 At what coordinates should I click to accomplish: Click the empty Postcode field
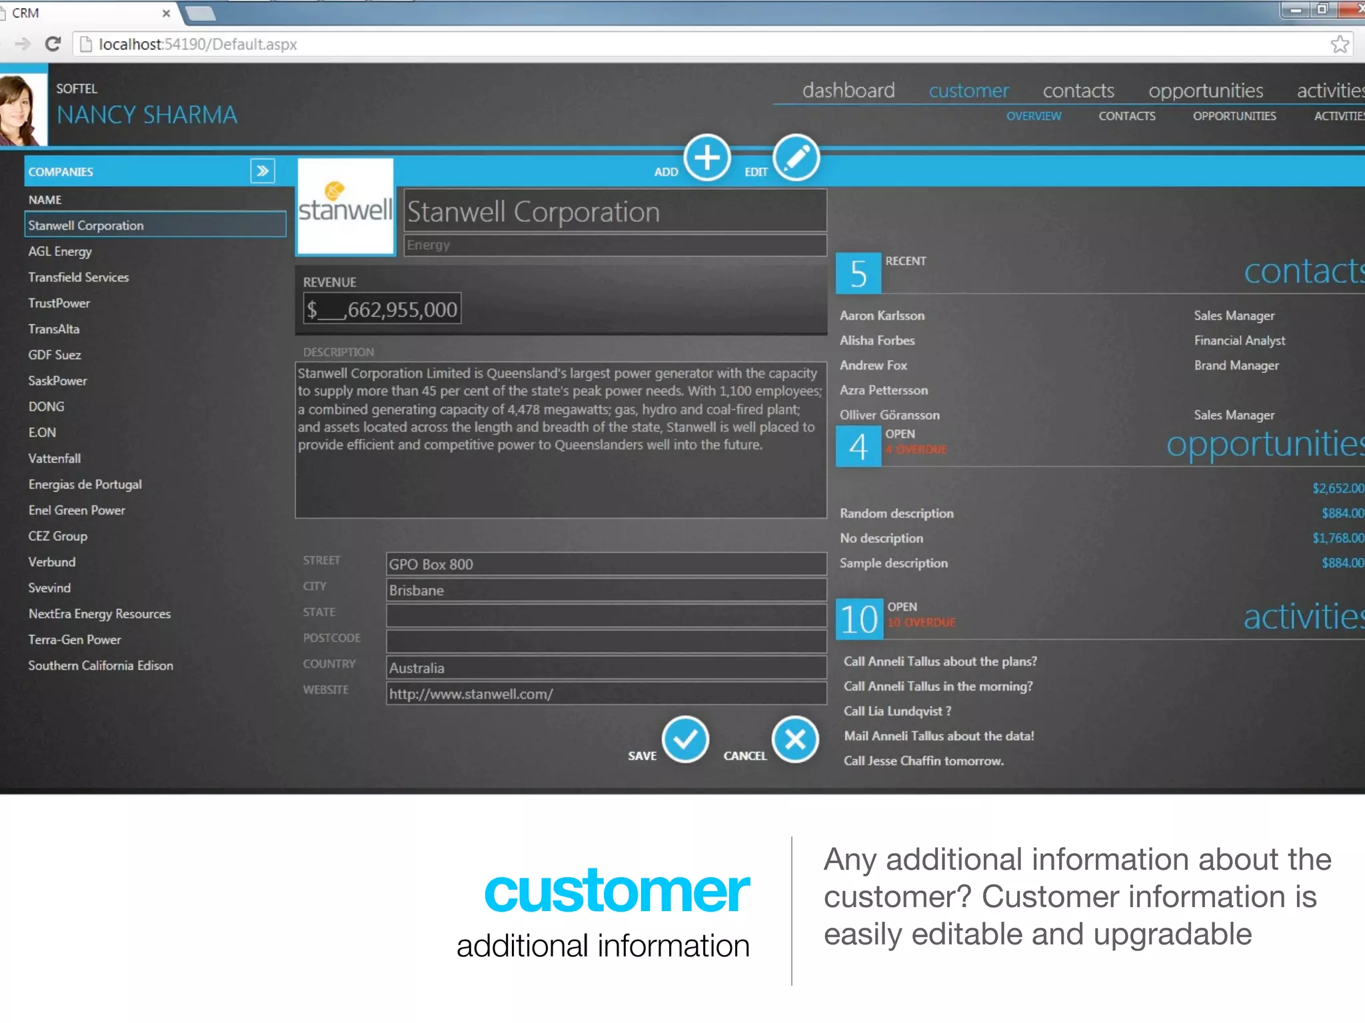tap(607, 641)
